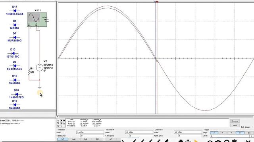Open trigger Level unit dropdown V
The height and width of the screenshot is (142, 254).
251,136
